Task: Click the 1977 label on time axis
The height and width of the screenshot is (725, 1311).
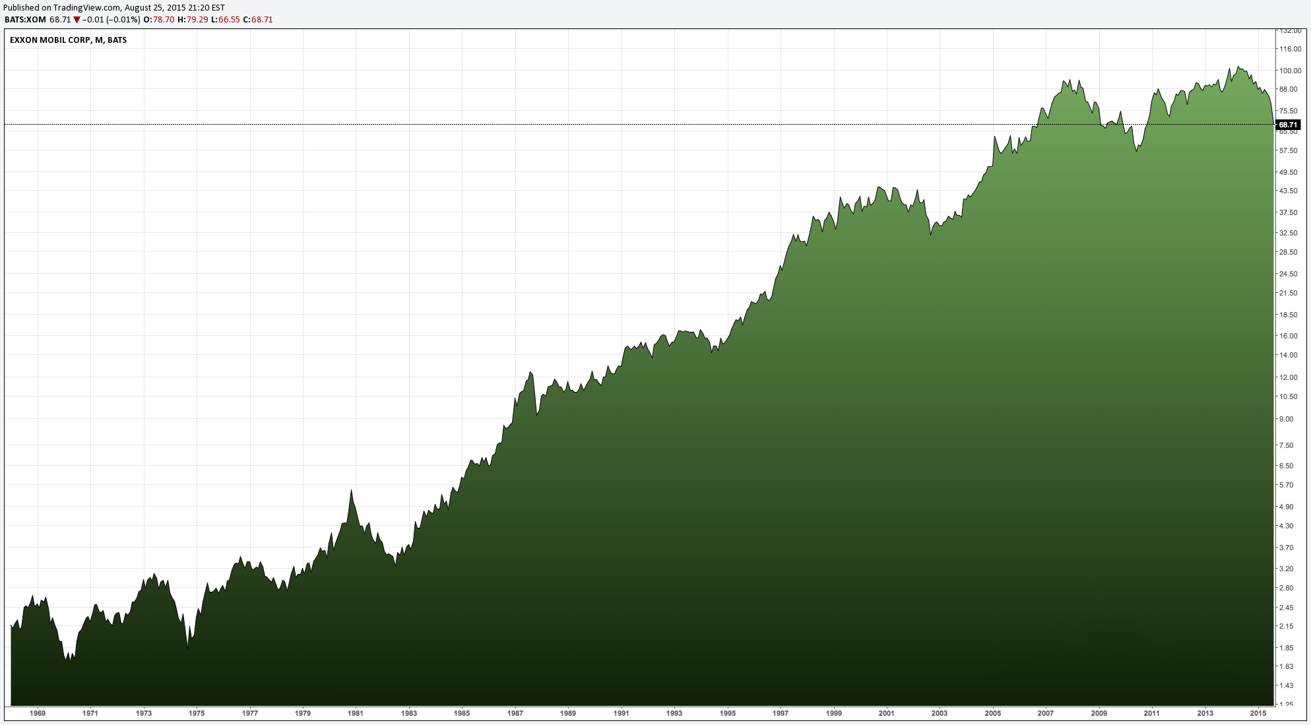Action: point(250,713)
